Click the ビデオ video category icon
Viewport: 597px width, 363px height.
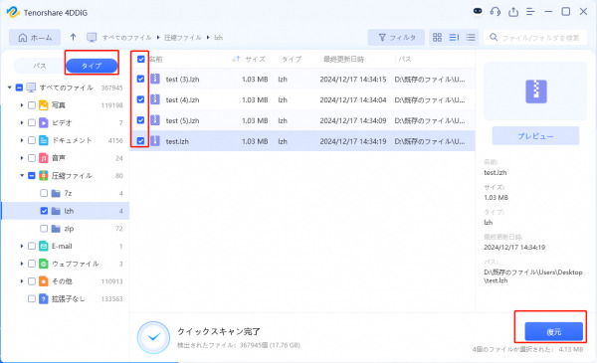tap(44, 122)
